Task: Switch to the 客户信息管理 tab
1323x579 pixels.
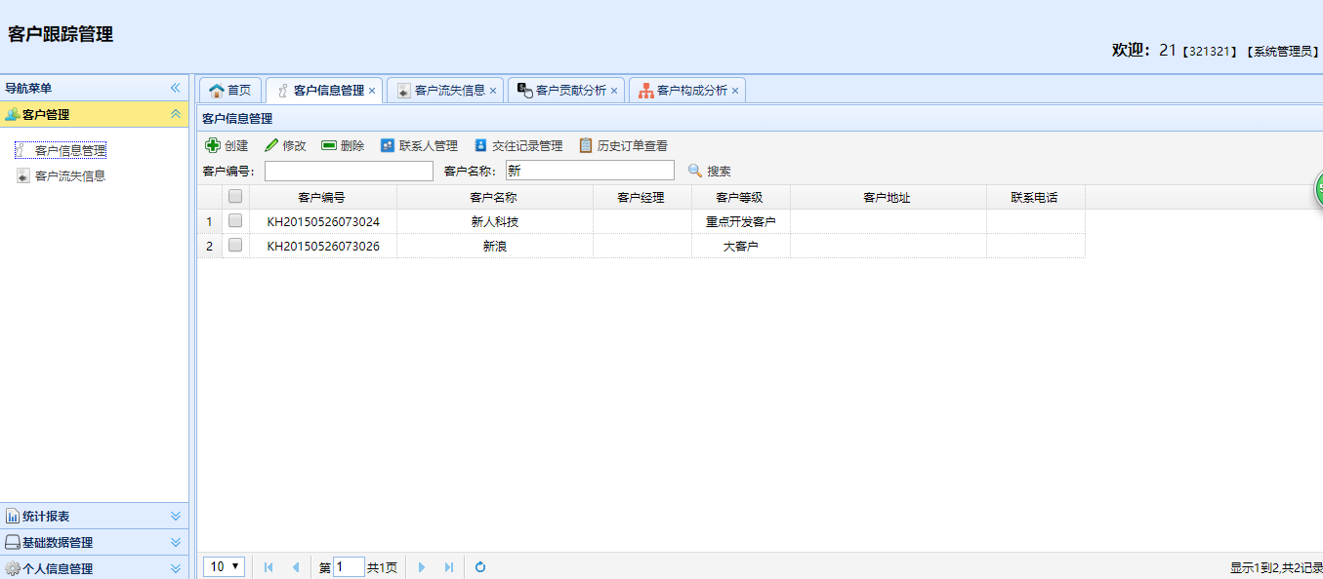Action: (x=322, y=91)
